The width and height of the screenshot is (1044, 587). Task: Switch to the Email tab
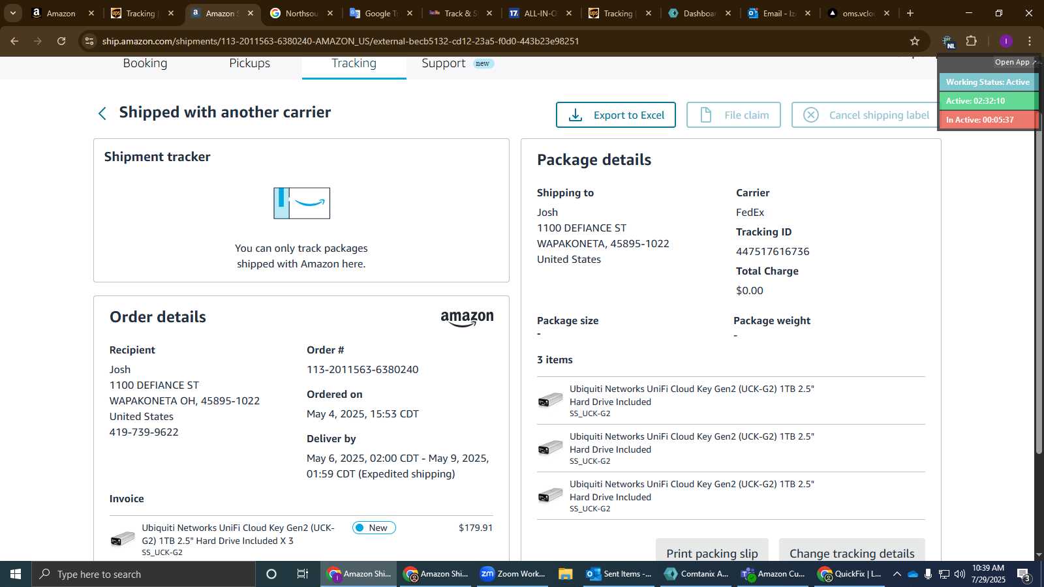point(779,13)
